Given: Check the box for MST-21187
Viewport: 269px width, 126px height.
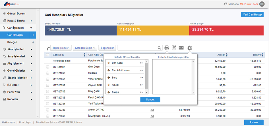Looking at the screenshot, I should (x=47, y=67).
